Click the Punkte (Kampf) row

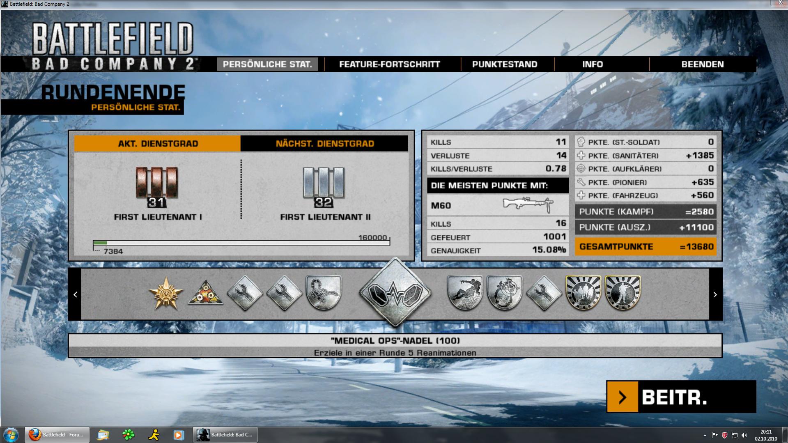[x=646, y=211]
